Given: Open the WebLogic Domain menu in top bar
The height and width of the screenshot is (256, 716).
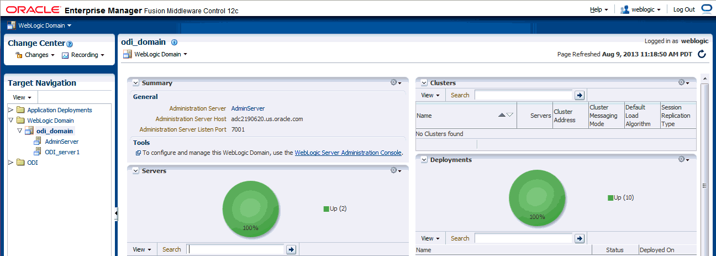Looking at the screenshot, I should tap(39, 25).
